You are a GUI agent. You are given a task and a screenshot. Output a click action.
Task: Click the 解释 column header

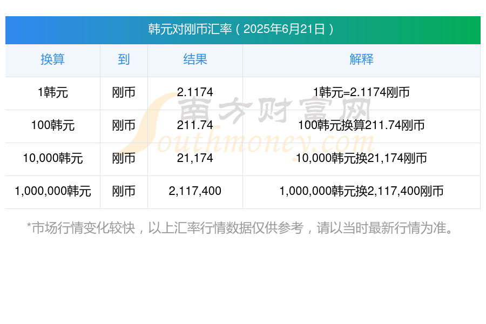361,59
